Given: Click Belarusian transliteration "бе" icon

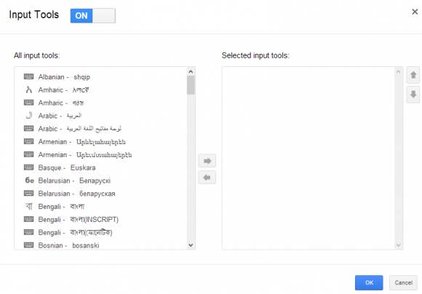Looking at the screenshot, I should coord(29,180).
